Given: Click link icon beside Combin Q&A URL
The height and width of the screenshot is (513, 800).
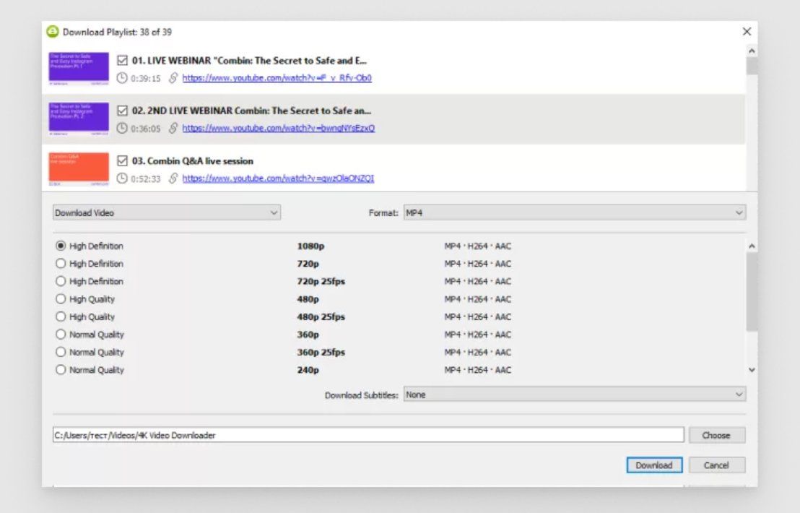Looking at the screenshot, I should (173, 178).
